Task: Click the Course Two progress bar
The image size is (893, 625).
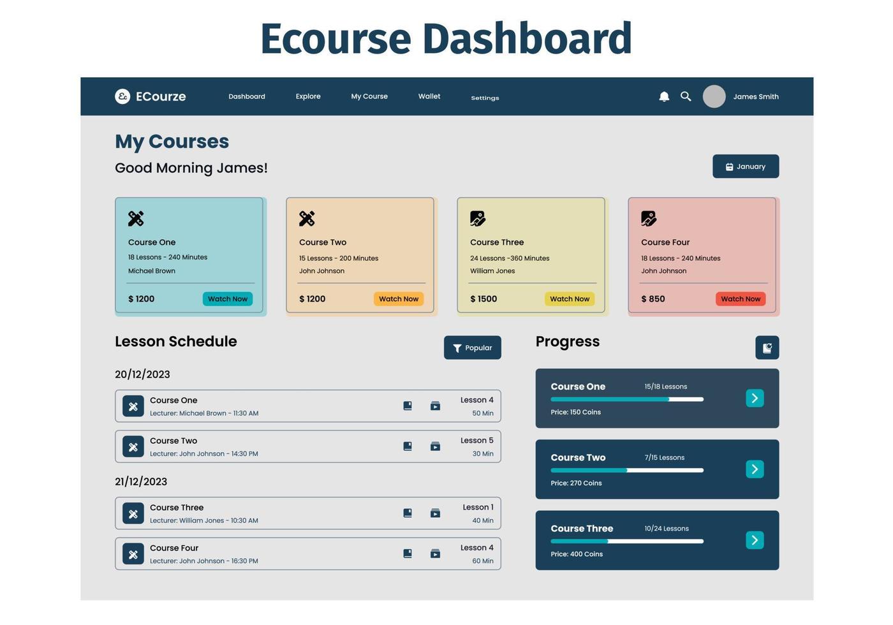Action: pyautogui.click(x=627, y=470)
